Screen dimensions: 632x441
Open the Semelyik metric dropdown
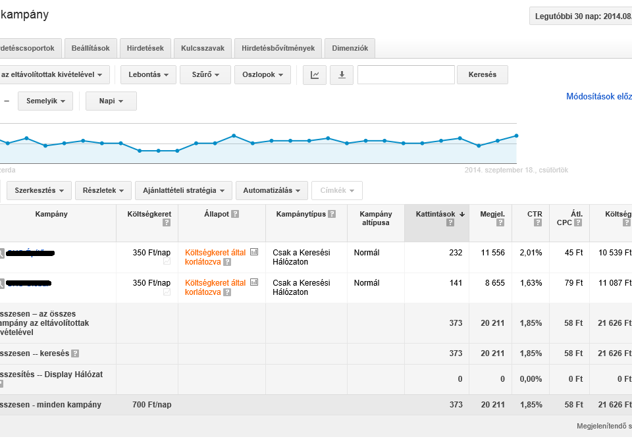[45, 101]
